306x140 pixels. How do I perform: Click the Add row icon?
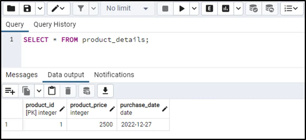coord(10,91)
